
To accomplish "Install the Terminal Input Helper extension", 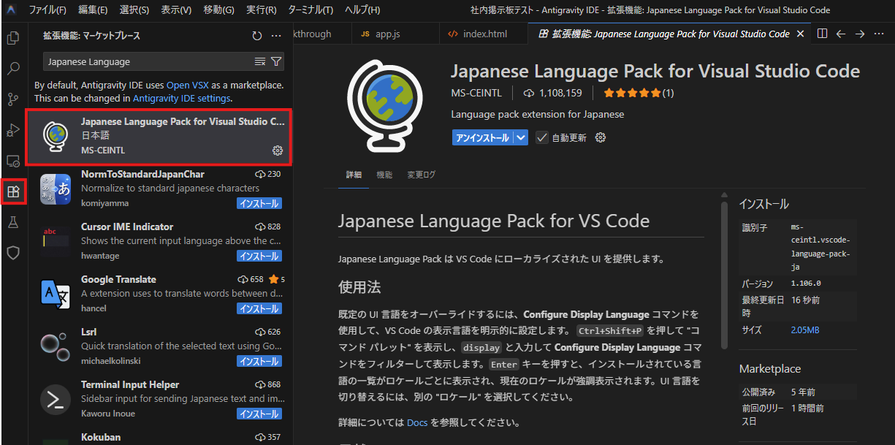I will tap(259, 414).
